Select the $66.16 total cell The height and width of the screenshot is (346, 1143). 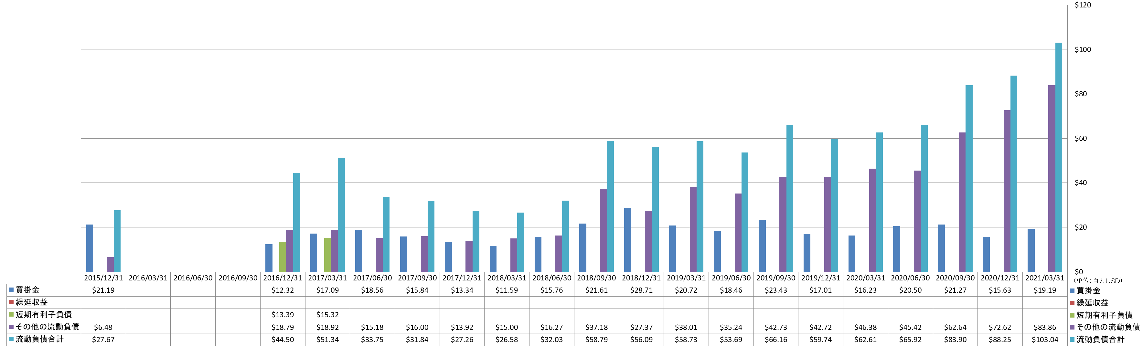coord(776,340)
